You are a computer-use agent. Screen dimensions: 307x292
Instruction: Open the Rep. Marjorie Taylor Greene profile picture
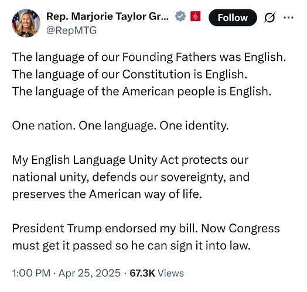[26, 23]
